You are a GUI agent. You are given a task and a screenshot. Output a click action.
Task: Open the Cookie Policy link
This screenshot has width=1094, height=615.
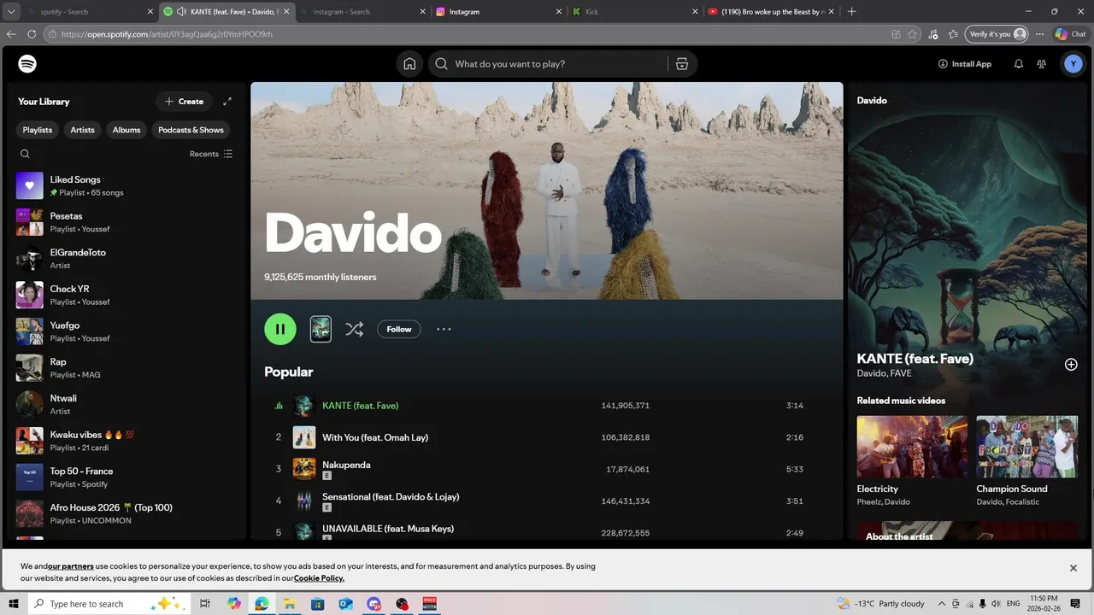tap(319, 578)
